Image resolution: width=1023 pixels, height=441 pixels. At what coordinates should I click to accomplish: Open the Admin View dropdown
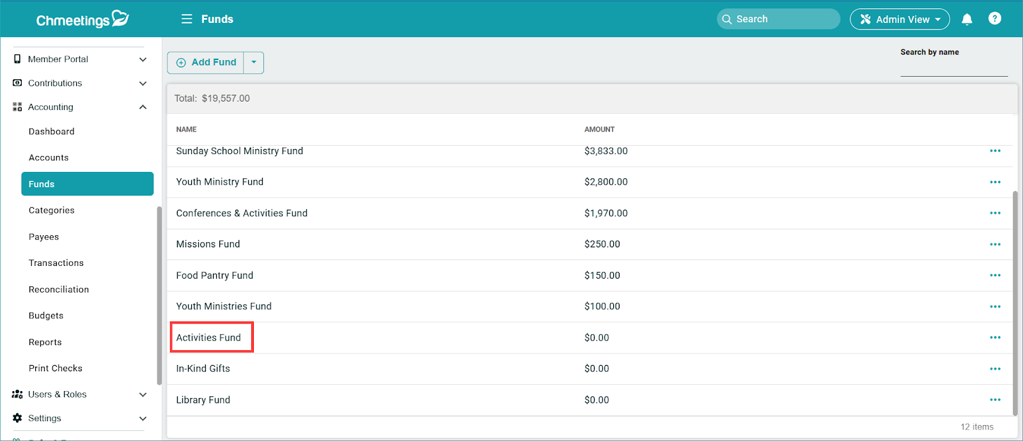(x=899, y=19)
